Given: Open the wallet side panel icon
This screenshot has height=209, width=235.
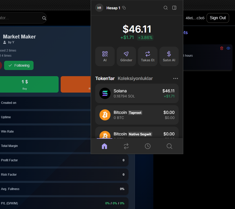Looking at the screenshot, I should [x=174, y=8].
